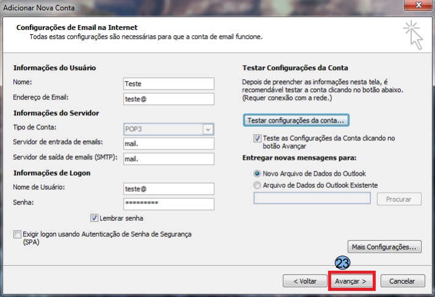The height and width of the screenshot is (297, 435).
Task: Click the Procurar browse button
Action: pyautogui.click(x=399, y=199)
